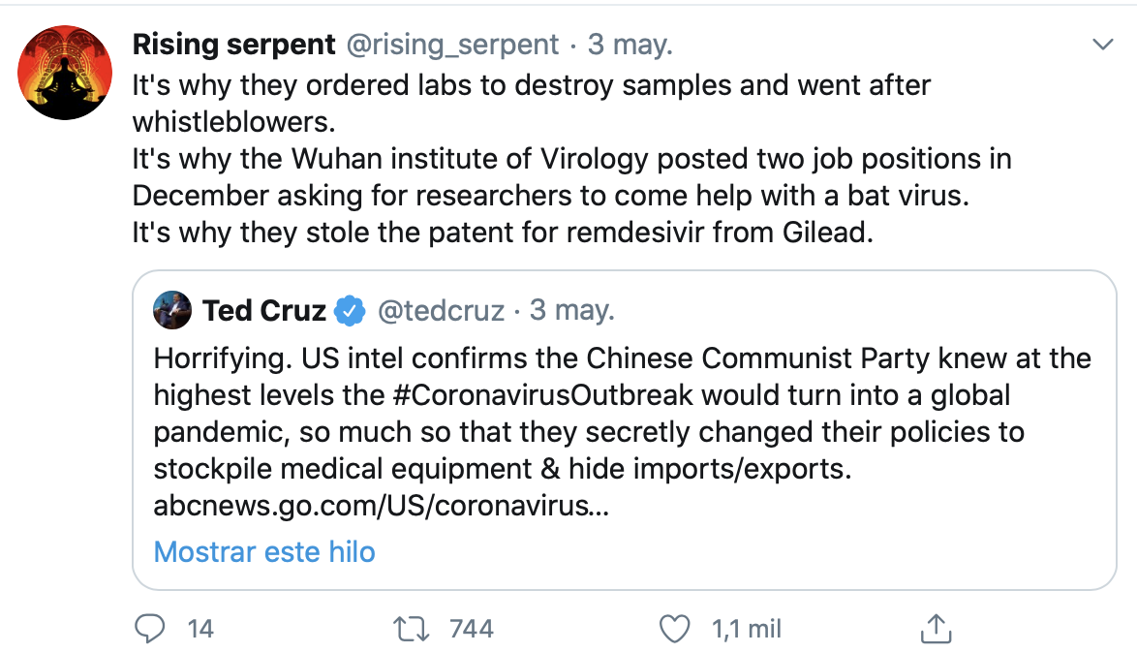The height and width of the screenshot is (653, 1137).
Task: Click Ted Cruz's verified badge
Action: click(350, 310)
